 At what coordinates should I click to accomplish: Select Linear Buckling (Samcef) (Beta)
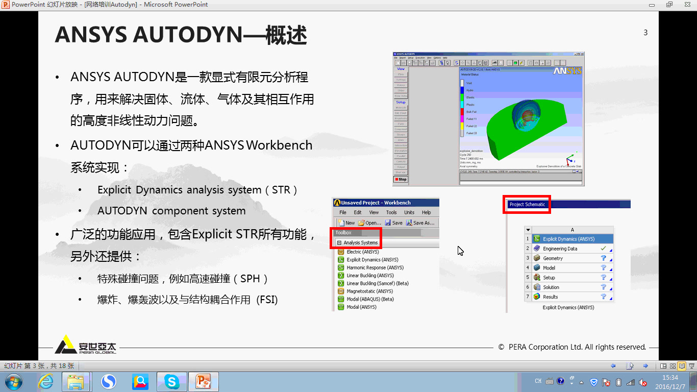(373, 283)
